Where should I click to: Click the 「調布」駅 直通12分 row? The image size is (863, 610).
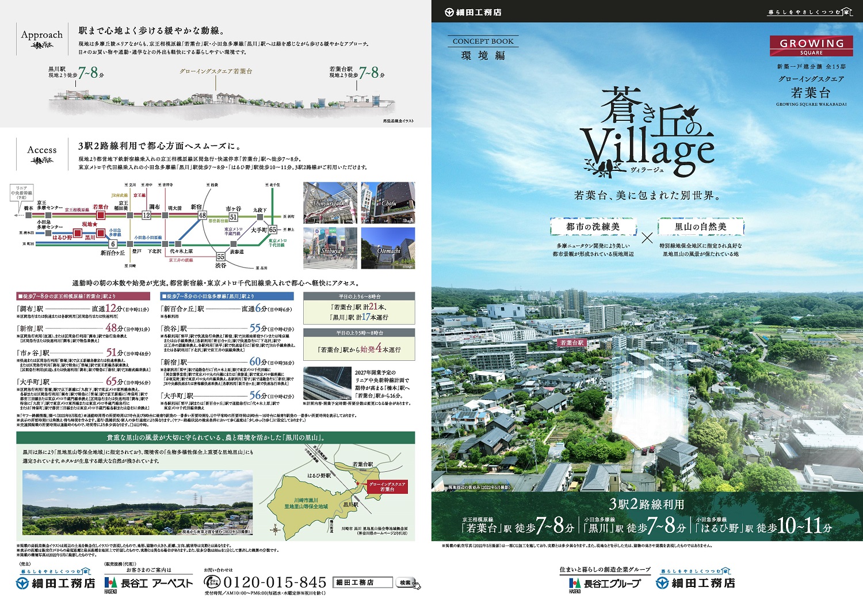tap(83, 308)
